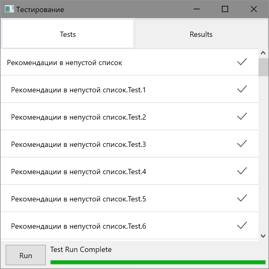Switch to the Results tab
This screenshot has height=269, width=269.
tap(201, 34)
